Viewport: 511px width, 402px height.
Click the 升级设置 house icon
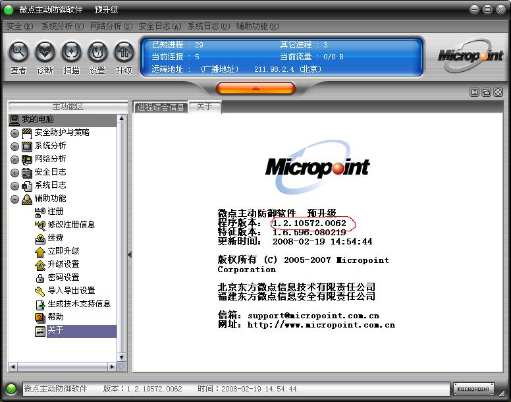(x=40, y=265)
